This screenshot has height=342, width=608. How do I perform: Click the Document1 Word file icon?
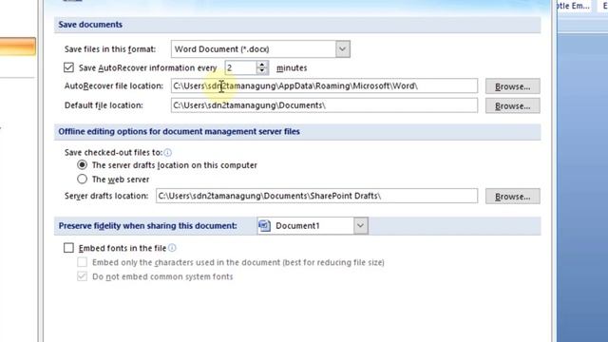tap(264, 226)
